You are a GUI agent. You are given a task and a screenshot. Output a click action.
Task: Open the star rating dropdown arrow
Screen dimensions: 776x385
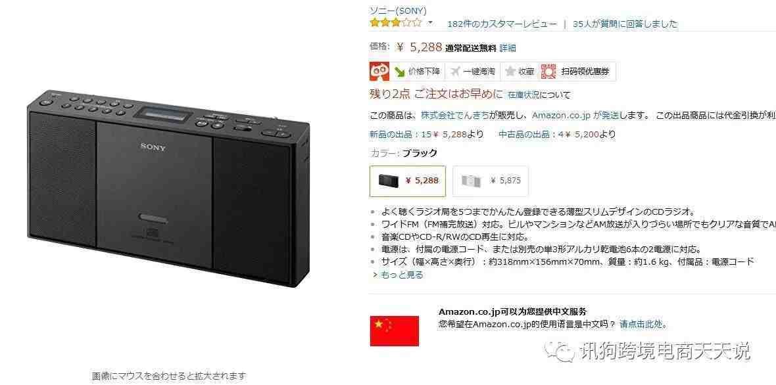[430, 22]
